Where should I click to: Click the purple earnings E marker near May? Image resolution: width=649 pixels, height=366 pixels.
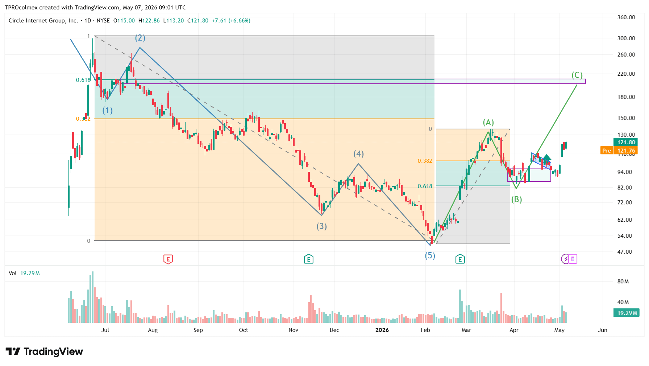point(573,259)
